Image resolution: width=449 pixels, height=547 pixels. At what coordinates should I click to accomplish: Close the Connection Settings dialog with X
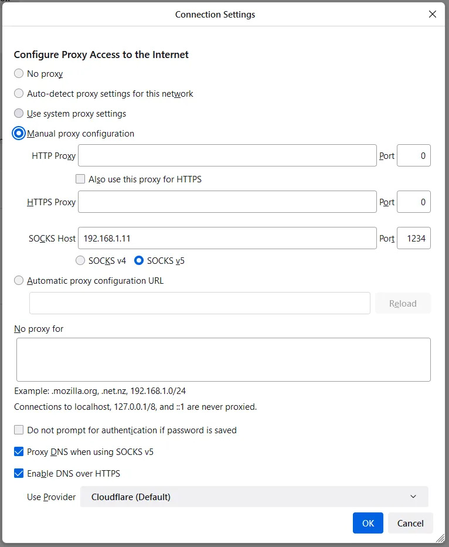tap(432, 14)
